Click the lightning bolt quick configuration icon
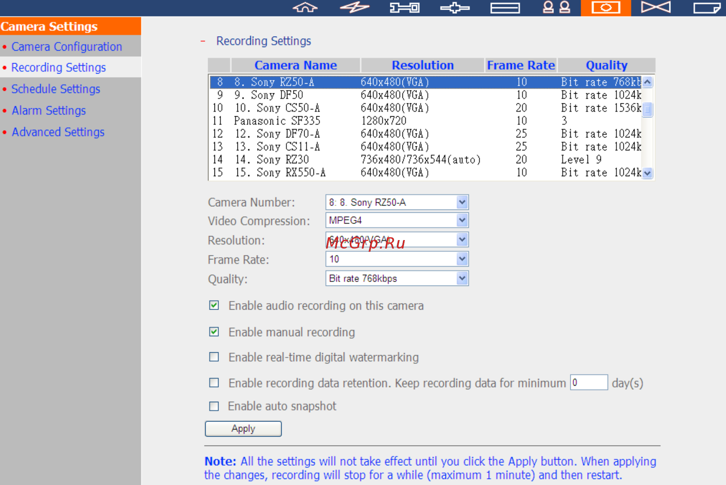This screenshot has width=726, height=485. coord(355,8)
